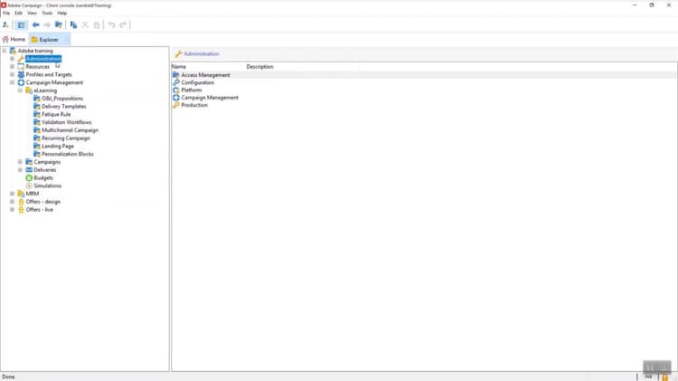Select Campaign Management label in left tree
Image resolution: width=678 pixels, height=381 pixels.
pos(54,82)
